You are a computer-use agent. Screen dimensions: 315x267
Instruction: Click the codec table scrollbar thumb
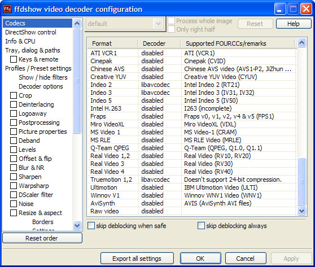click(x=302, y=182)
